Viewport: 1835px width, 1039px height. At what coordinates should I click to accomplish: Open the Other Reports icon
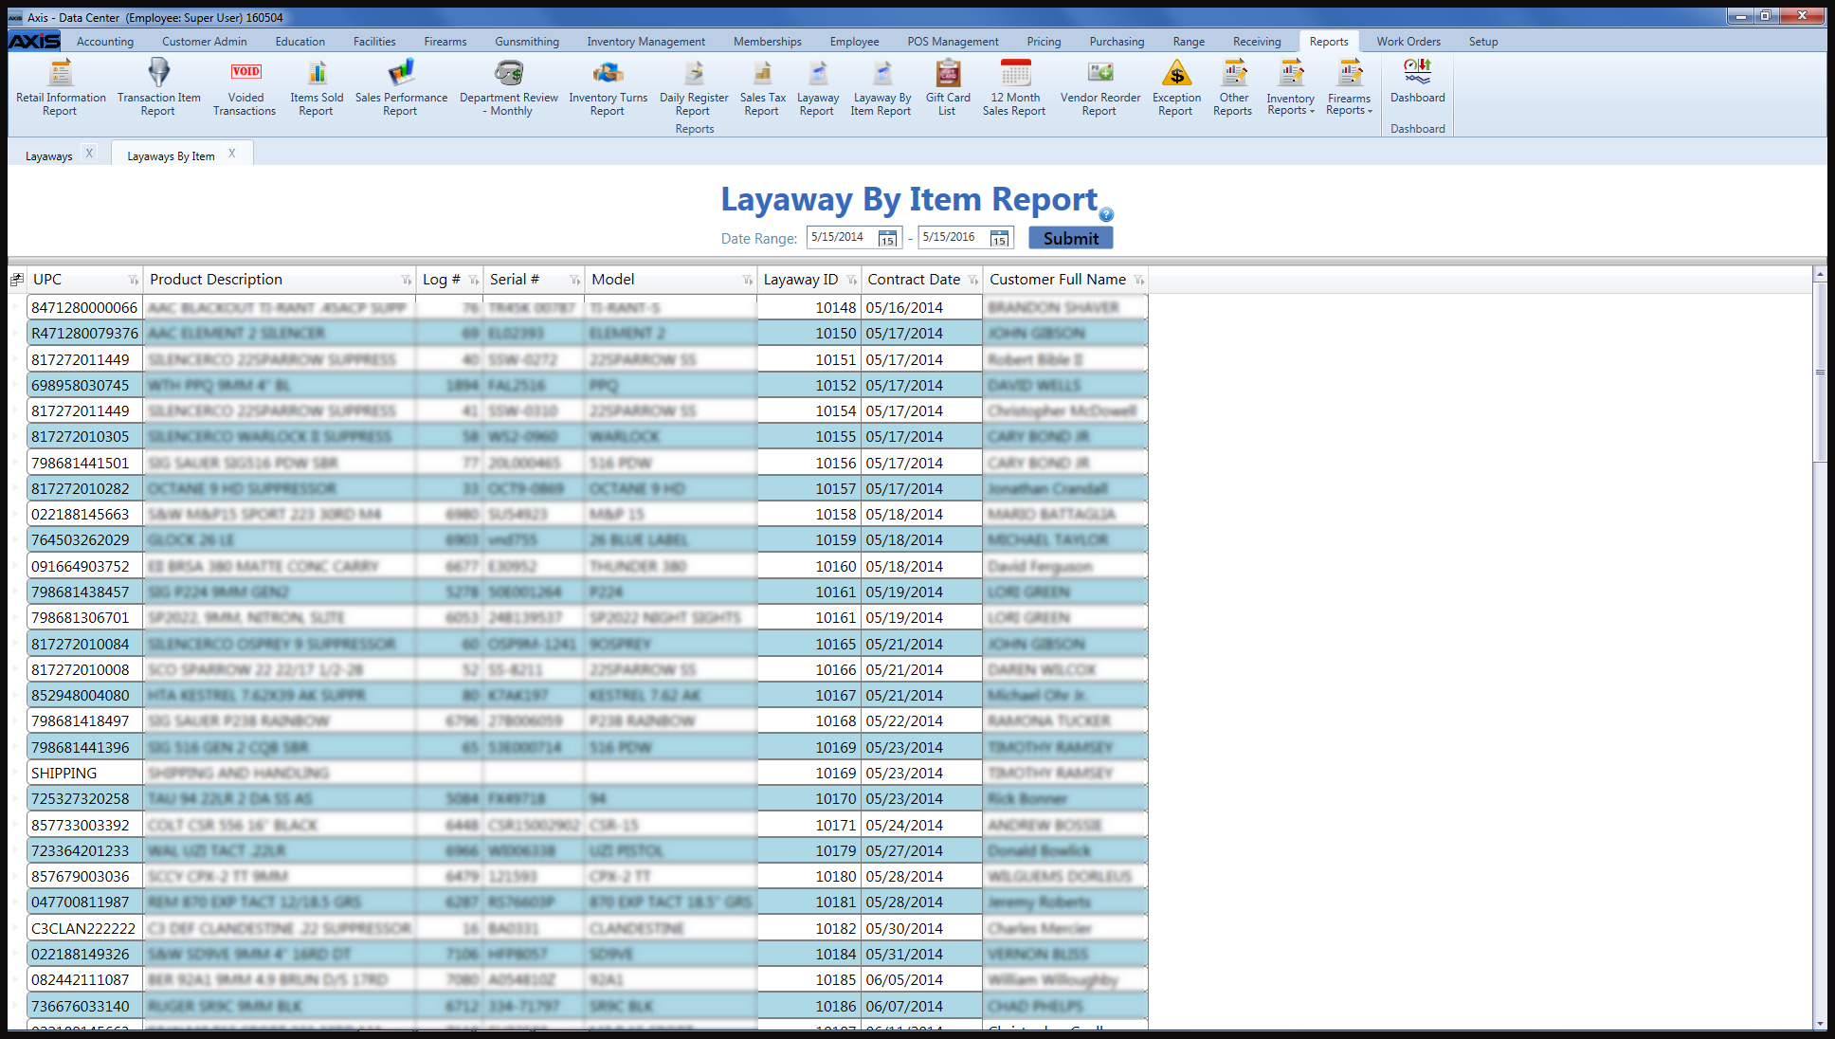tap(1233, 87)
